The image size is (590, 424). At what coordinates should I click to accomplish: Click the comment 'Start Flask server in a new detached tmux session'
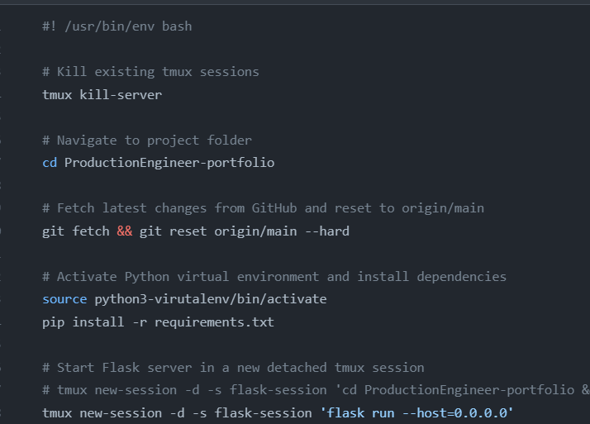(233, 368)
